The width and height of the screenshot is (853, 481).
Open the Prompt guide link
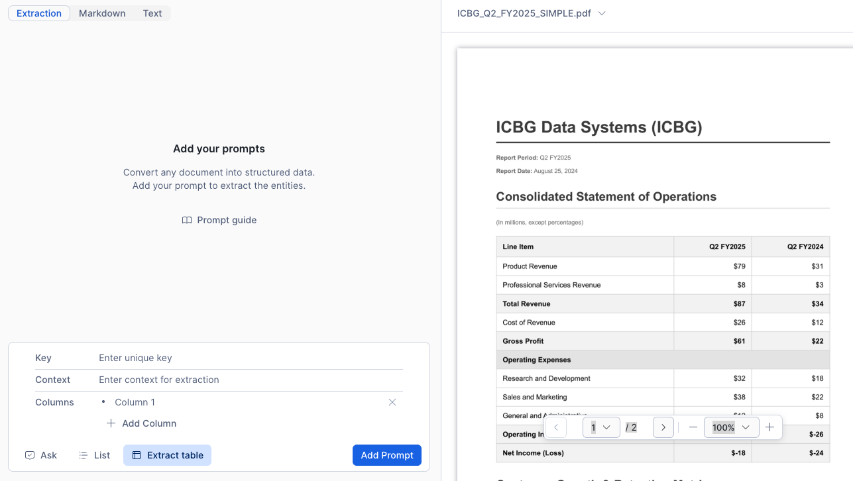(227, 221)
